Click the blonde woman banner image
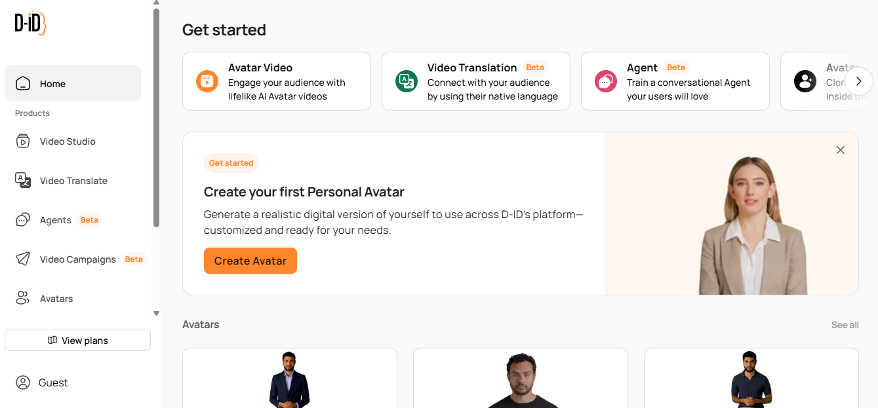Viewport: 878px width, 408px height. [x=753, y=225]
